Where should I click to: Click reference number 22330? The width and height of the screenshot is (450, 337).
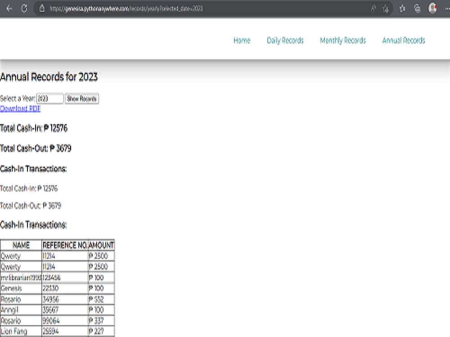tap(65, 288)
